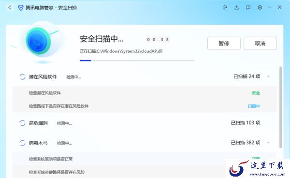Click the 暂停 pause button

click(224, 44)
